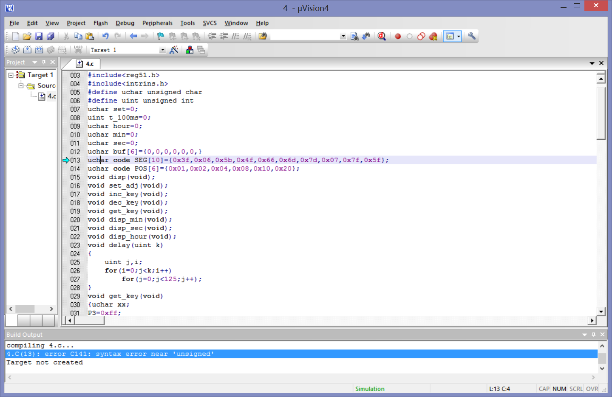Screen dimensions: 612x397
Task: Disable all breakpoints with the hollow red circles icon
Action: coord(421,37)
